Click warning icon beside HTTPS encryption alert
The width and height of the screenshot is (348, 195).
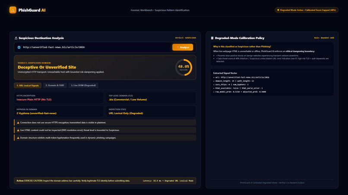tap(18, 123)
